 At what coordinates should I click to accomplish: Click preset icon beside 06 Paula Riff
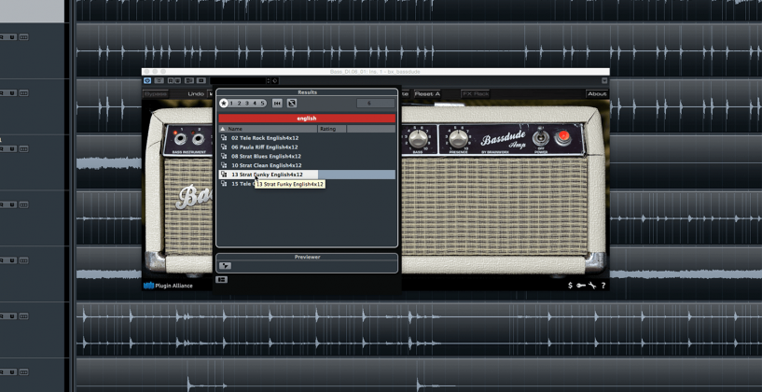[224, 147]
